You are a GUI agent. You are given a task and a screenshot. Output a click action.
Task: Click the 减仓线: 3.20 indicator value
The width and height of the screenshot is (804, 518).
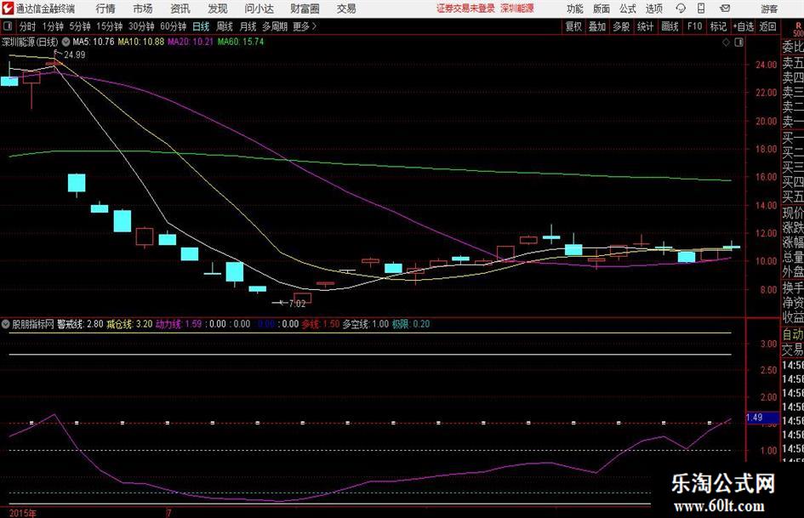129,324
